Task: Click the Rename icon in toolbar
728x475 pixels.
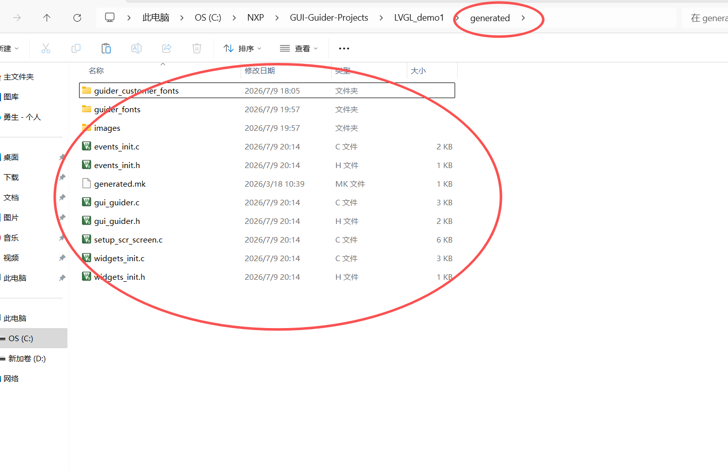Action: pyautogui.click(x=136, y=48)
